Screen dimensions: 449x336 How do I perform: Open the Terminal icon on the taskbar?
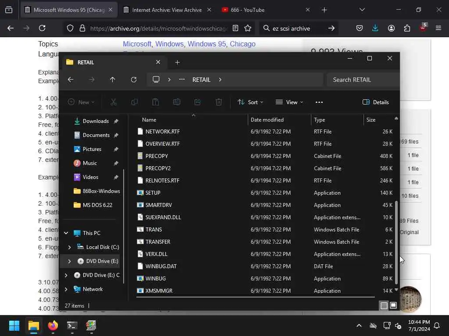point(72,325)
